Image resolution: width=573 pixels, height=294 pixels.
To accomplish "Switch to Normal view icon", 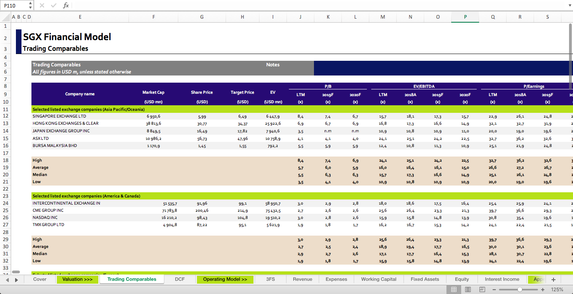I will point(454,290).
